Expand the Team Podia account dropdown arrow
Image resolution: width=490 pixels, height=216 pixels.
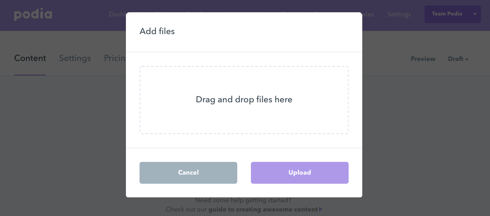click(x=475, y=14)
